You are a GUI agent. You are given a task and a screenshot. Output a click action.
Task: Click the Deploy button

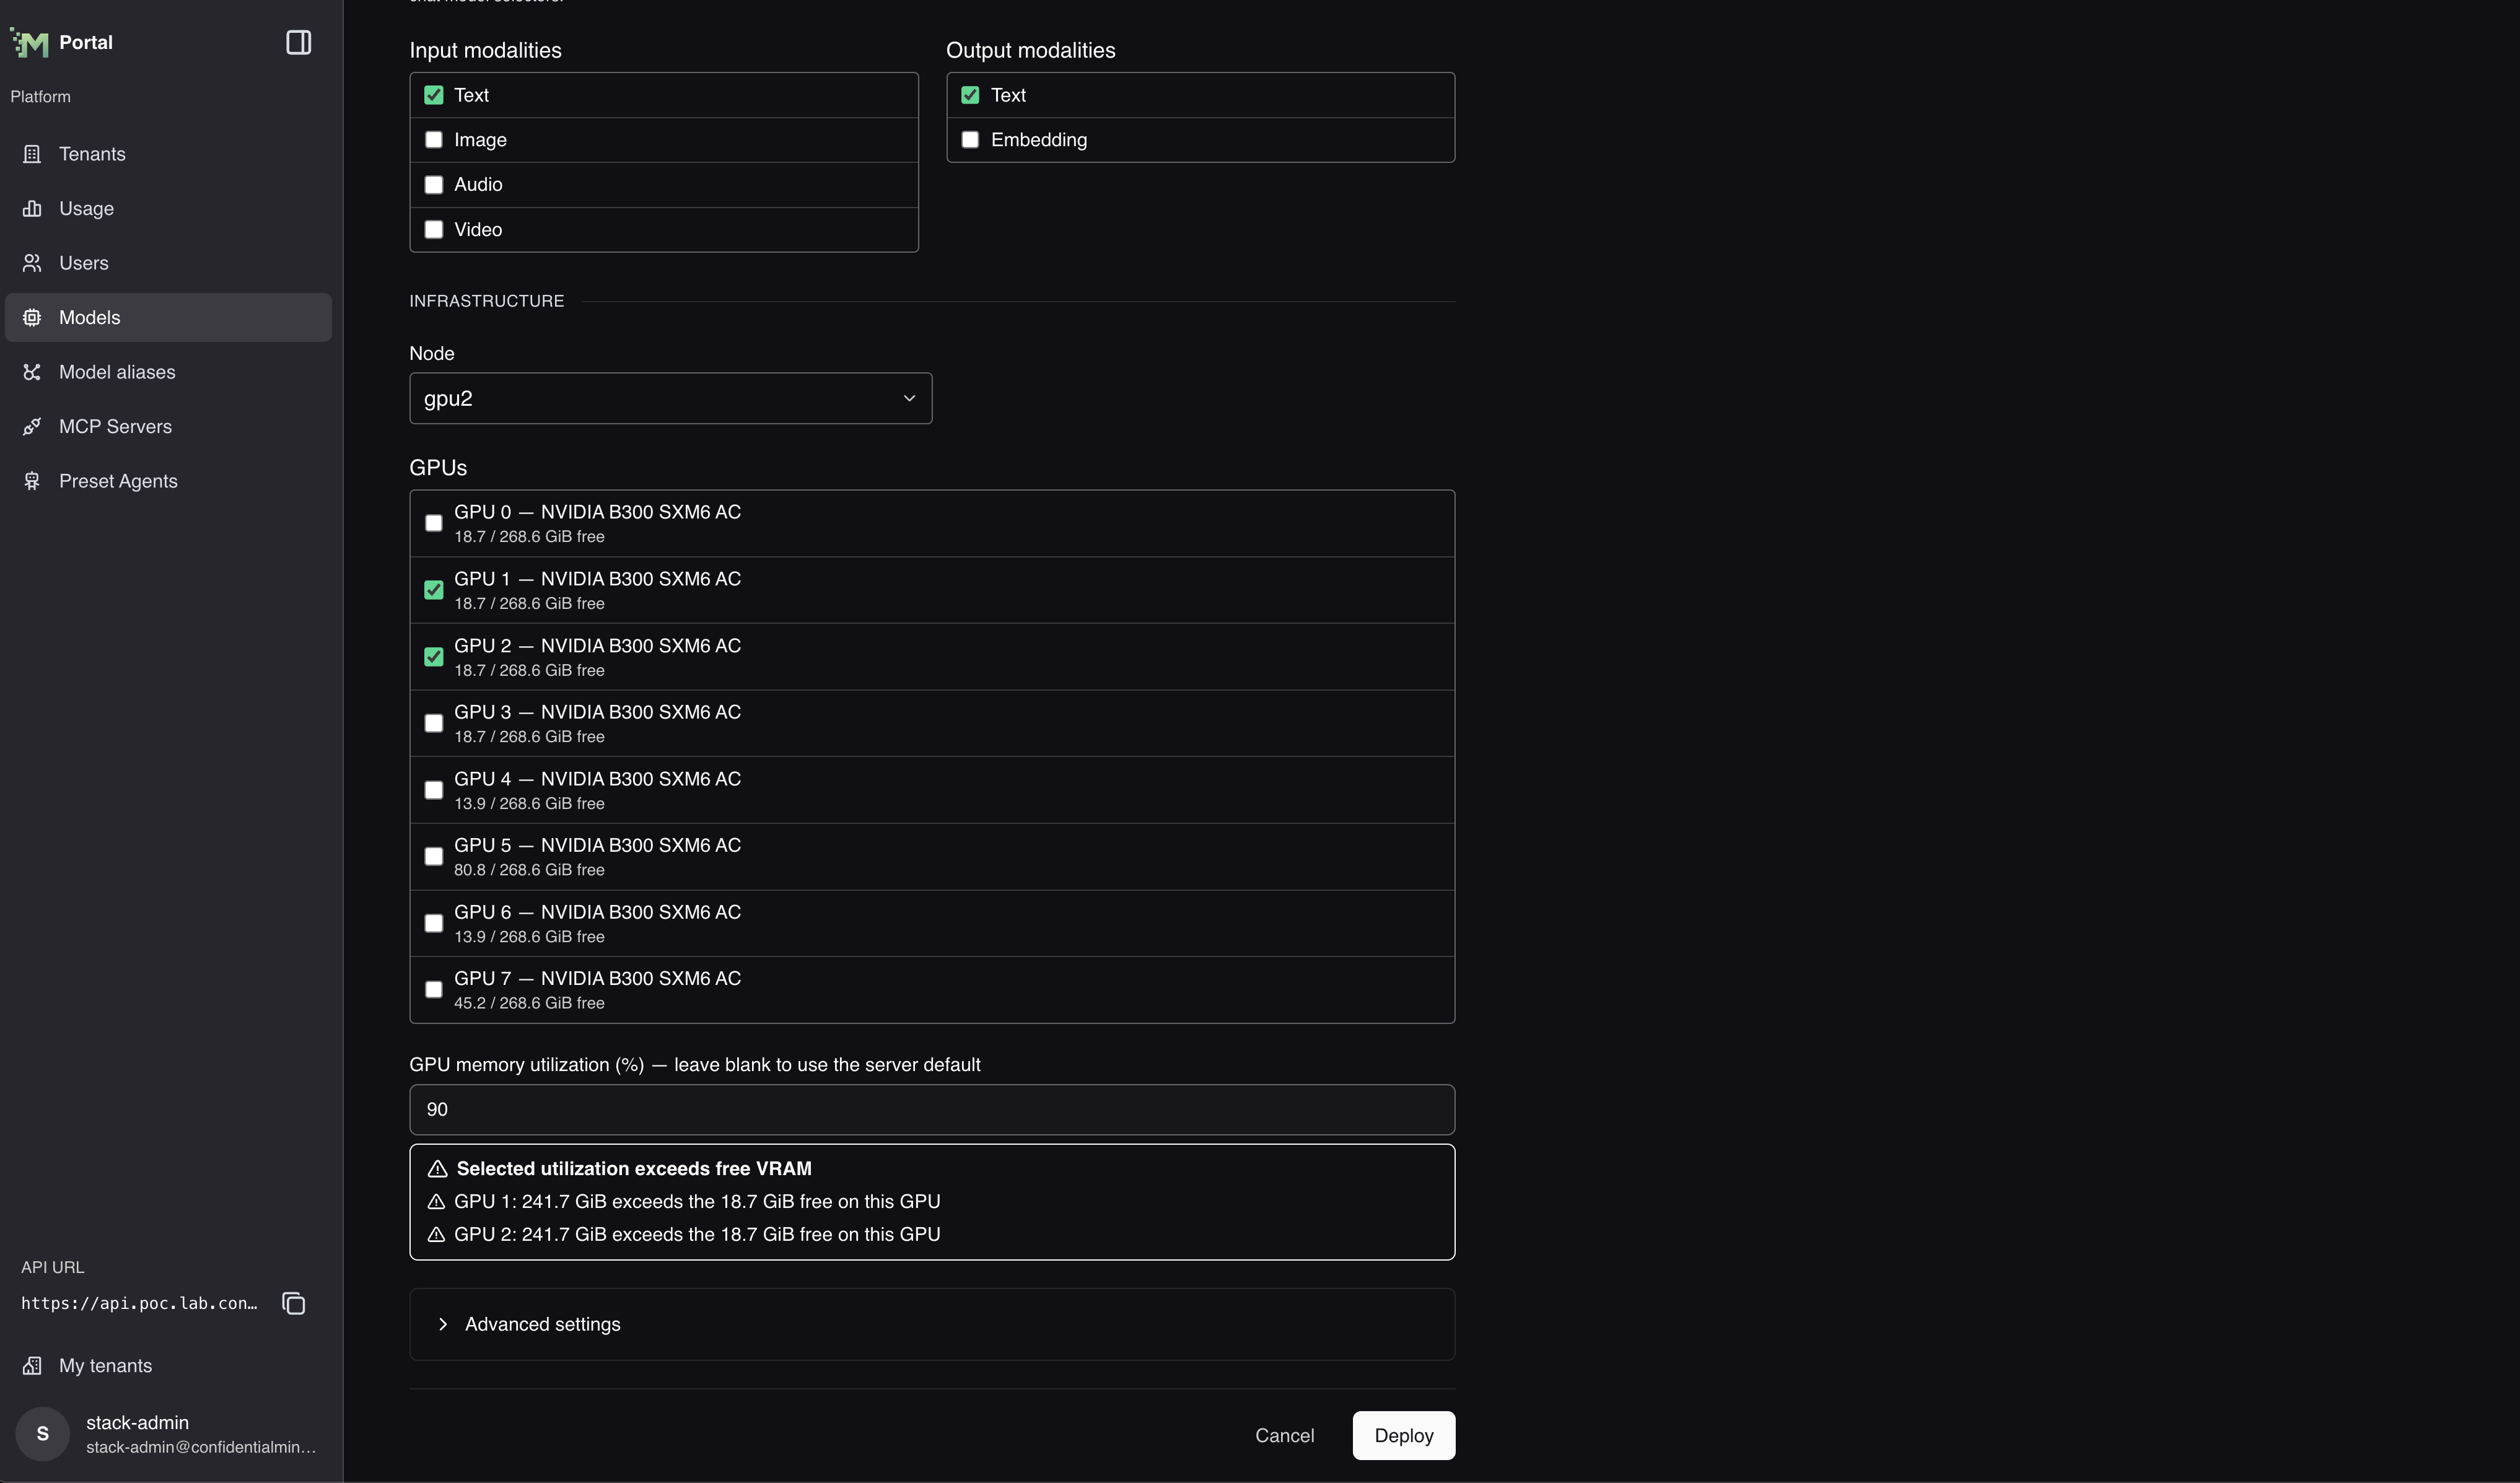tap(1403, 1435)
